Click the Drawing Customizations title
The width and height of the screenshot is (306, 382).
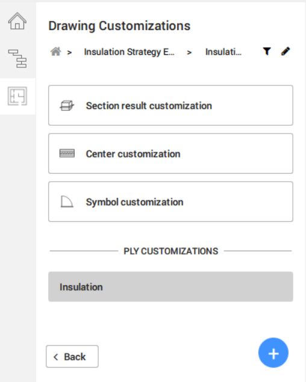click(119, 26)
